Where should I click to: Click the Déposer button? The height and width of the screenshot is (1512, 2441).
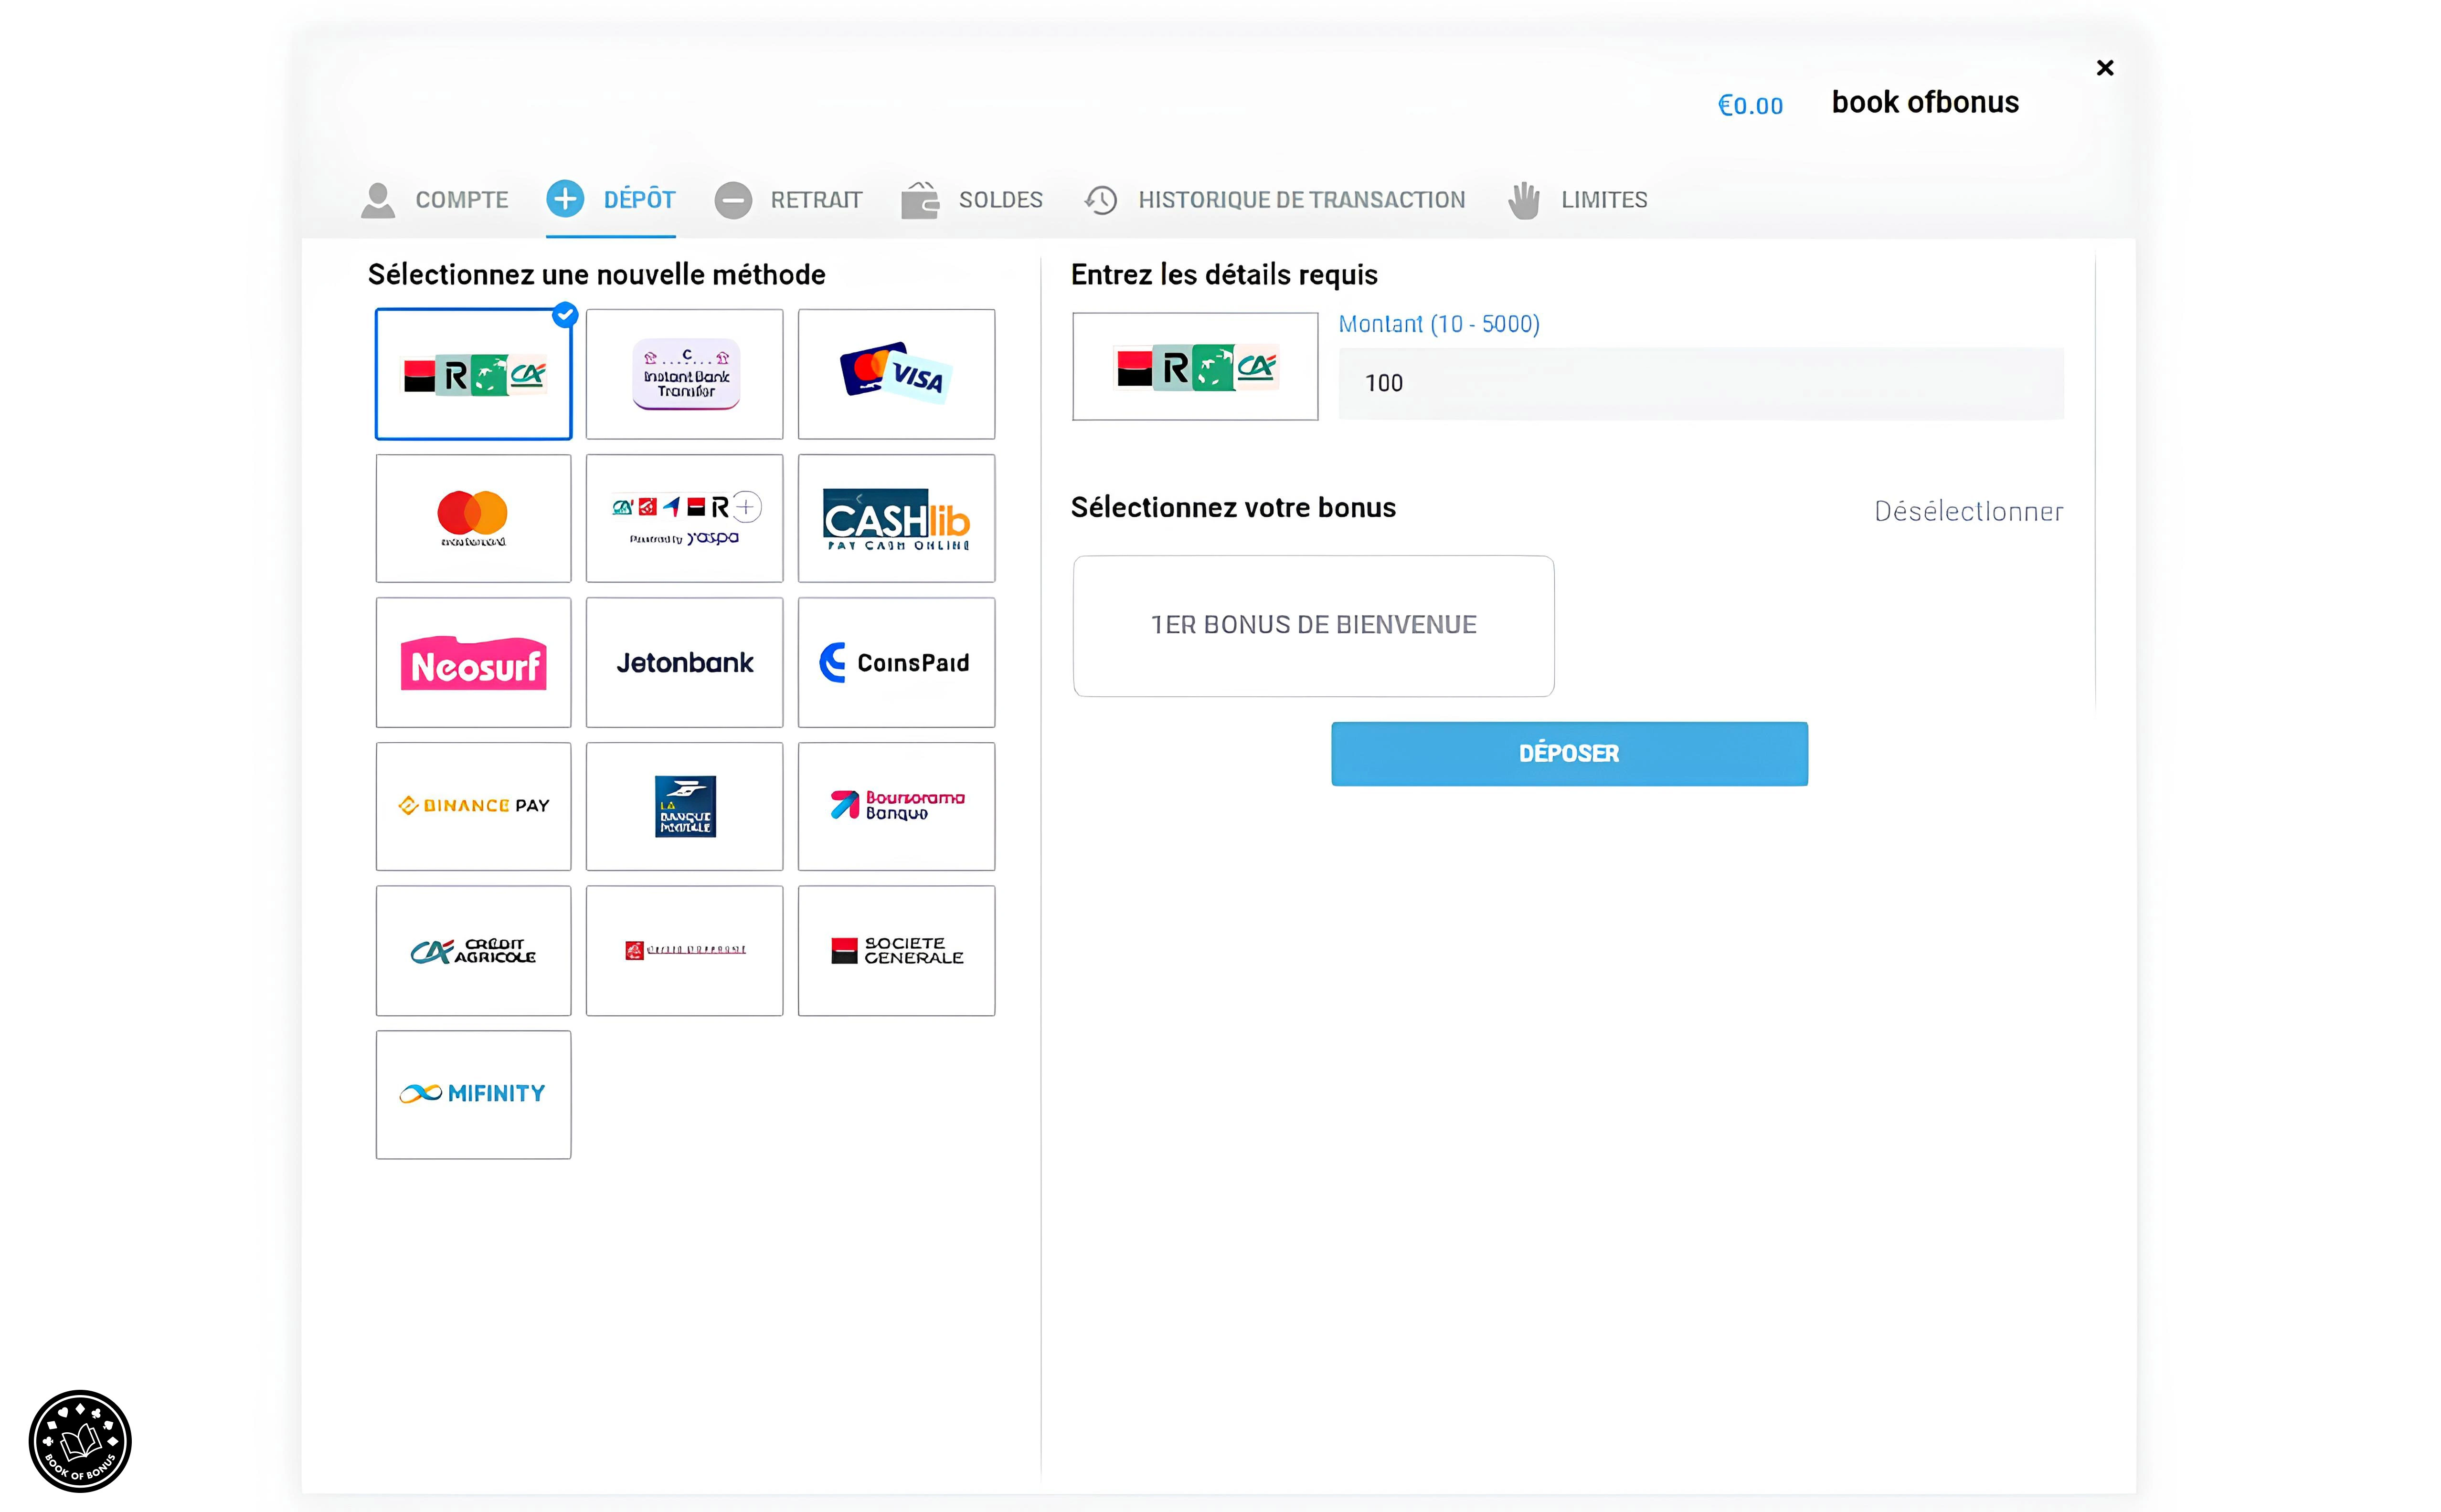[x=1569, y=754]
